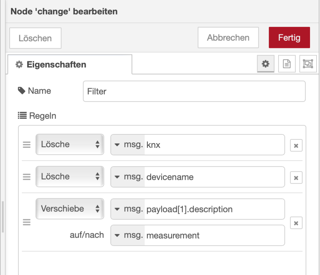This screenshot has height=275, width=320.
Task: Click the drag handle of the Verschiebe rule
Action: (27, 222)
